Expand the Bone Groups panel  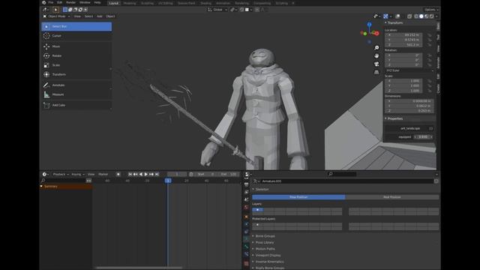point(265,236)
